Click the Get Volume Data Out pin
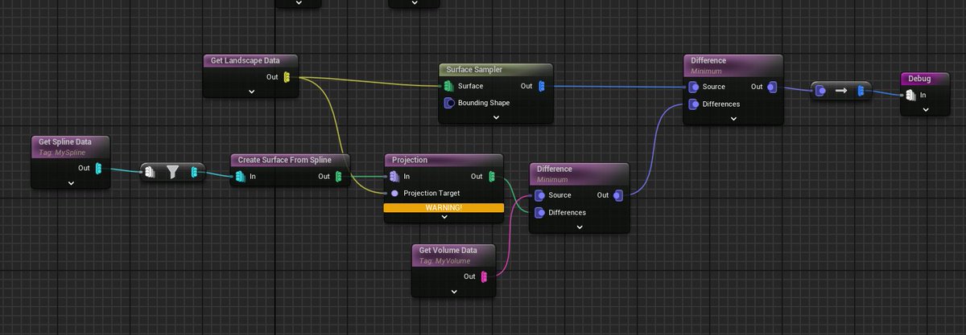 (x=484, y=276)
